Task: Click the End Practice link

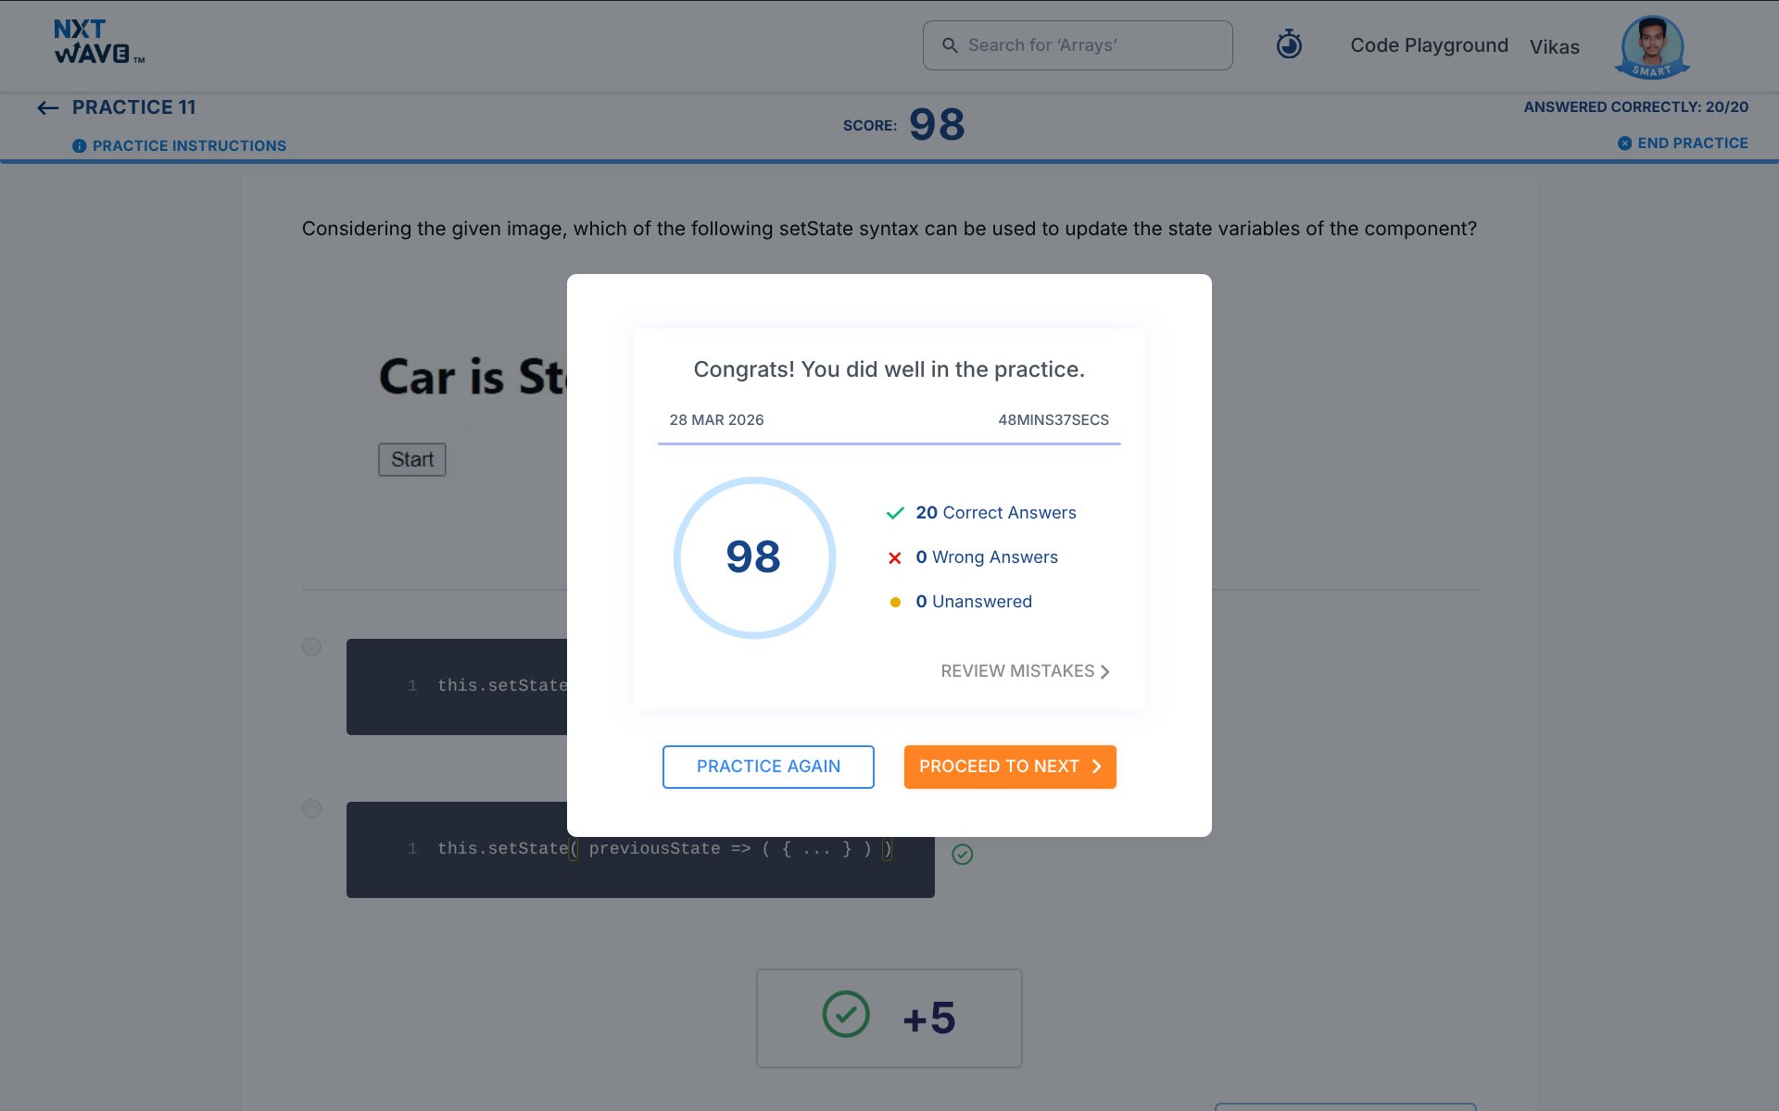Action: (x=1692, y=144)
